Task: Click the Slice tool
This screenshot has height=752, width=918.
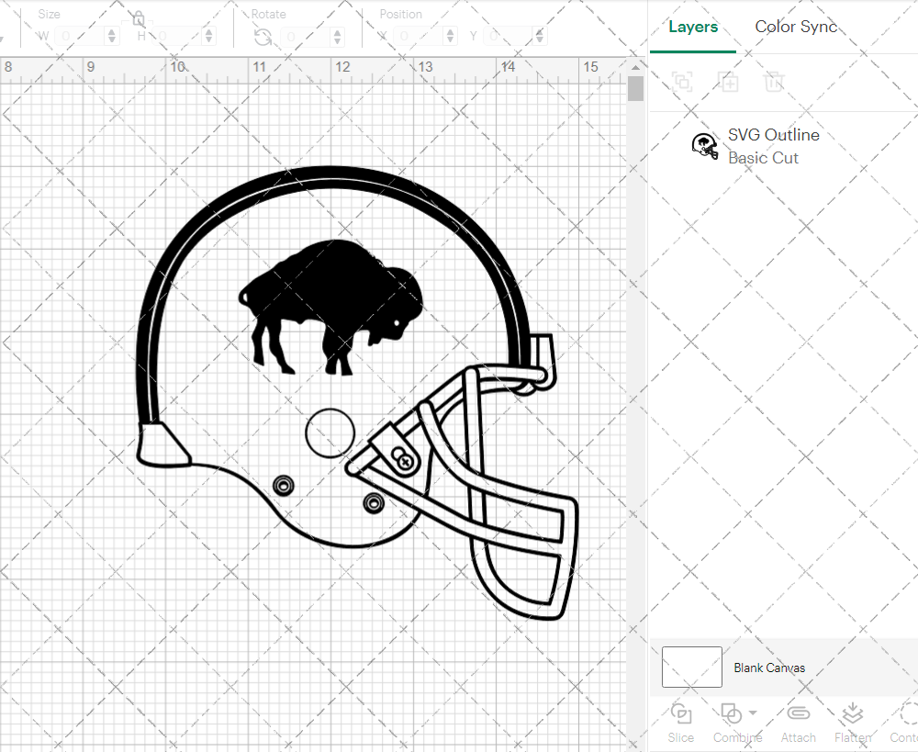Action: [680, 723]
